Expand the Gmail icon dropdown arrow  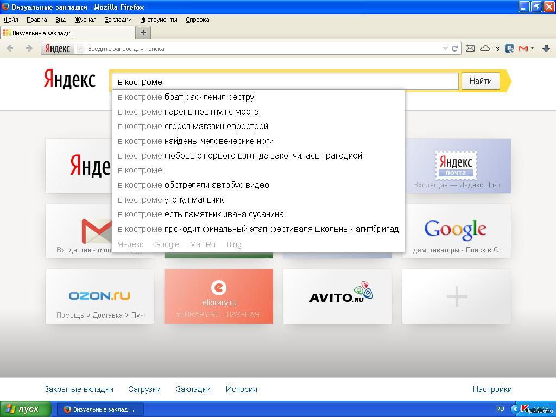[x=532, y=48]
